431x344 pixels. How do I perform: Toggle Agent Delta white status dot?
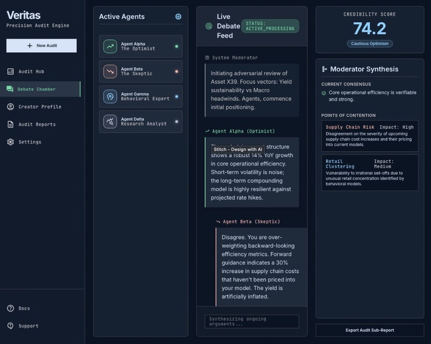tap(177, 121)
